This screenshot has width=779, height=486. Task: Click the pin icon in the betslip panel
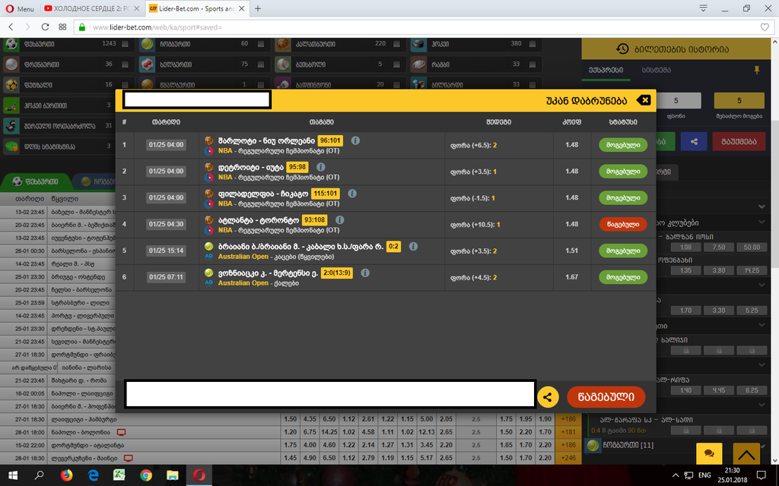click(757, 70)
